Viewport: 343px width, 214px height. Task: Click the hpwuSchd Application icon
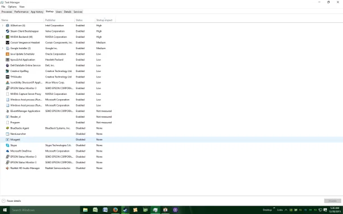[7, 60]
